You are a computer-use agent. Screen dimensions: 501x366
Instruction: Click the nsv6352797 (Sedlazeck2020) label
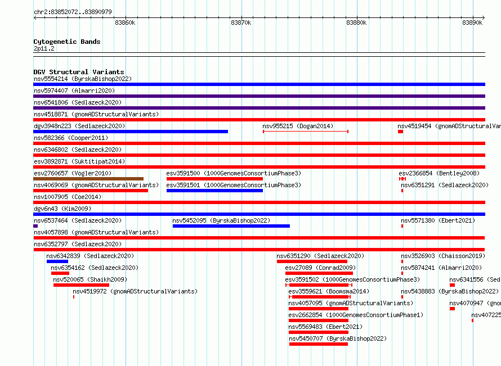[x=78, y=244]
